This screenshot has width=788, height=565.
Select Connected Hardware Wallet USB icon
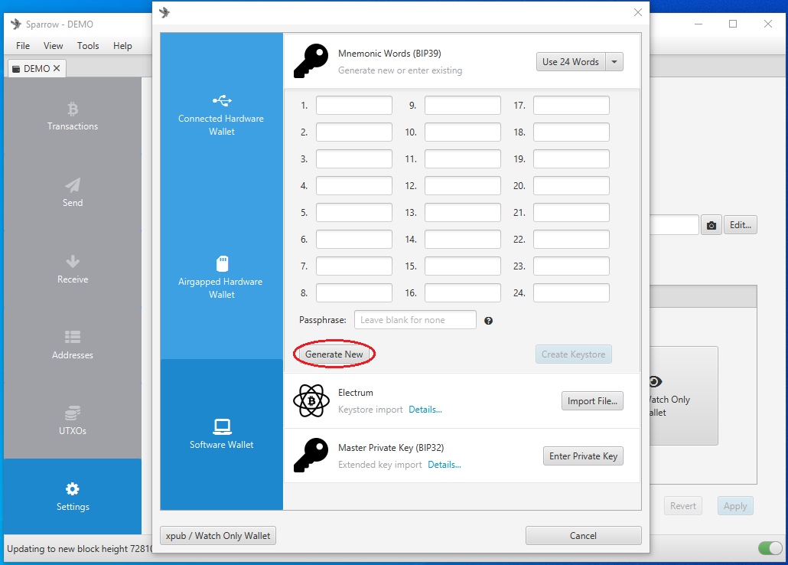222,100
